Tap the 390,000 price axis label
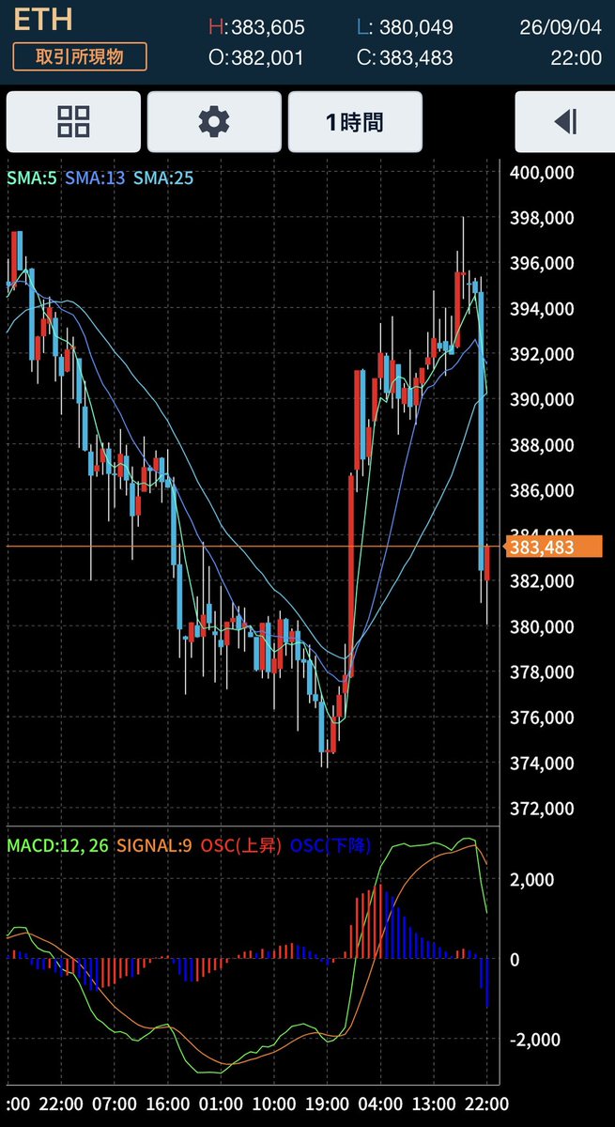615x1127 pixels. point(541,400)
